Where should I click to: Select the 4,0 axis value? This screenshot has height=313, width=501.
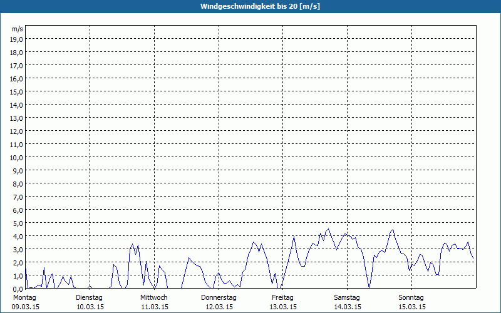pos(18,237)
